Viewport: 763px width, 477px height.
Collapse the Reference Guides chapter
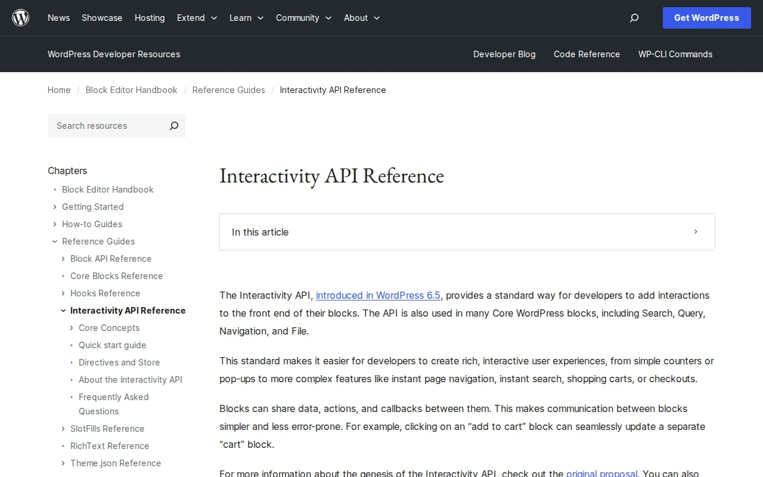[x=54, y=241]
